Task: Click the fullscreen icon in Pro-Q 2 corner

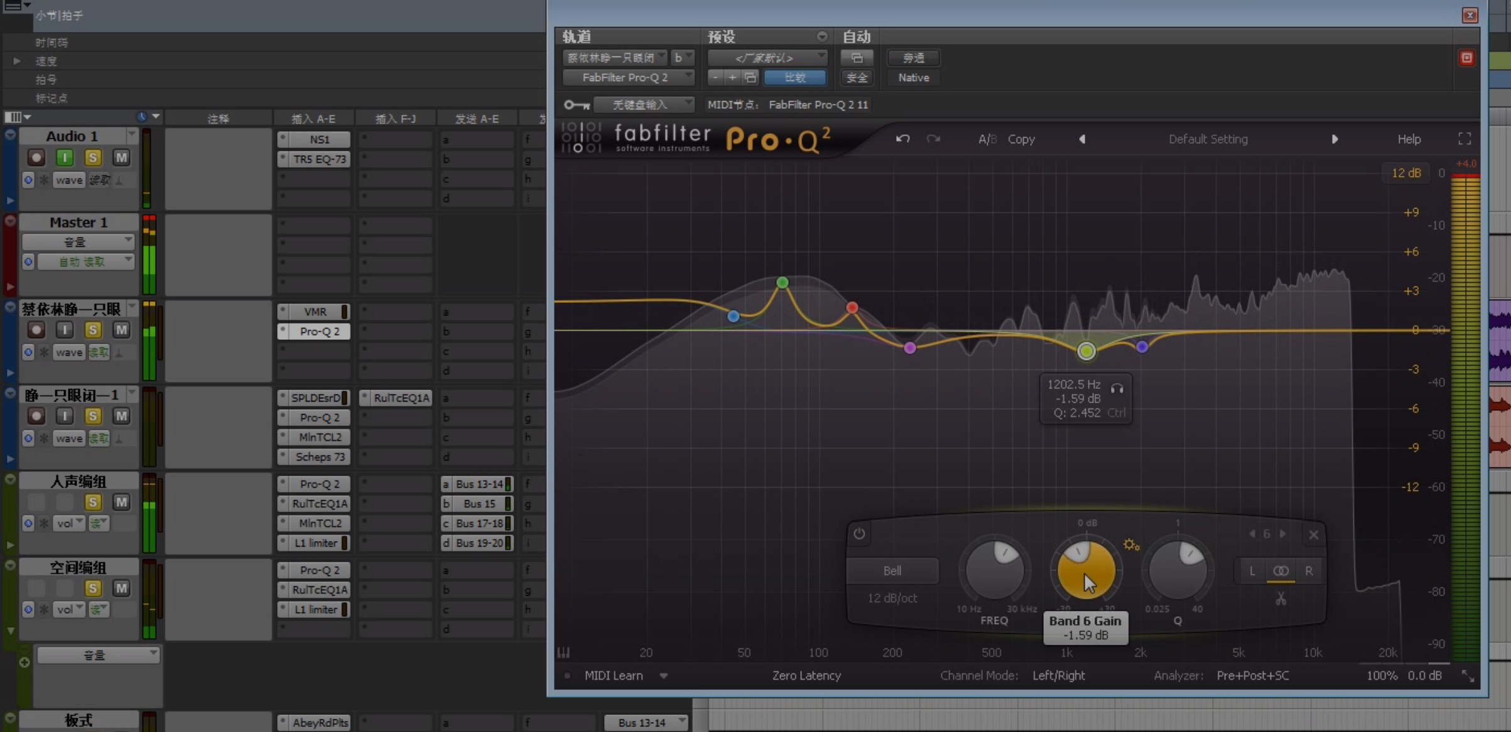Action: tap(1465, 139)
